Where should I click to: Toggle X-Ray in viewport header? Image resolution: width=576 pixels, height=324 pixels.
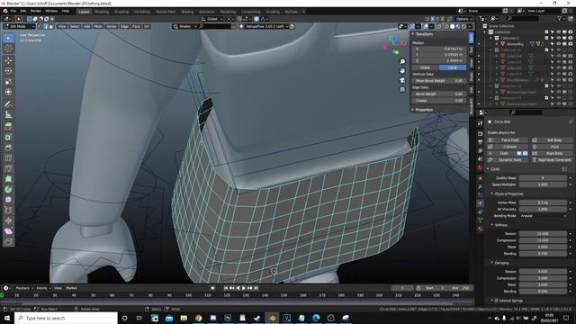click(x=439, y=26)
